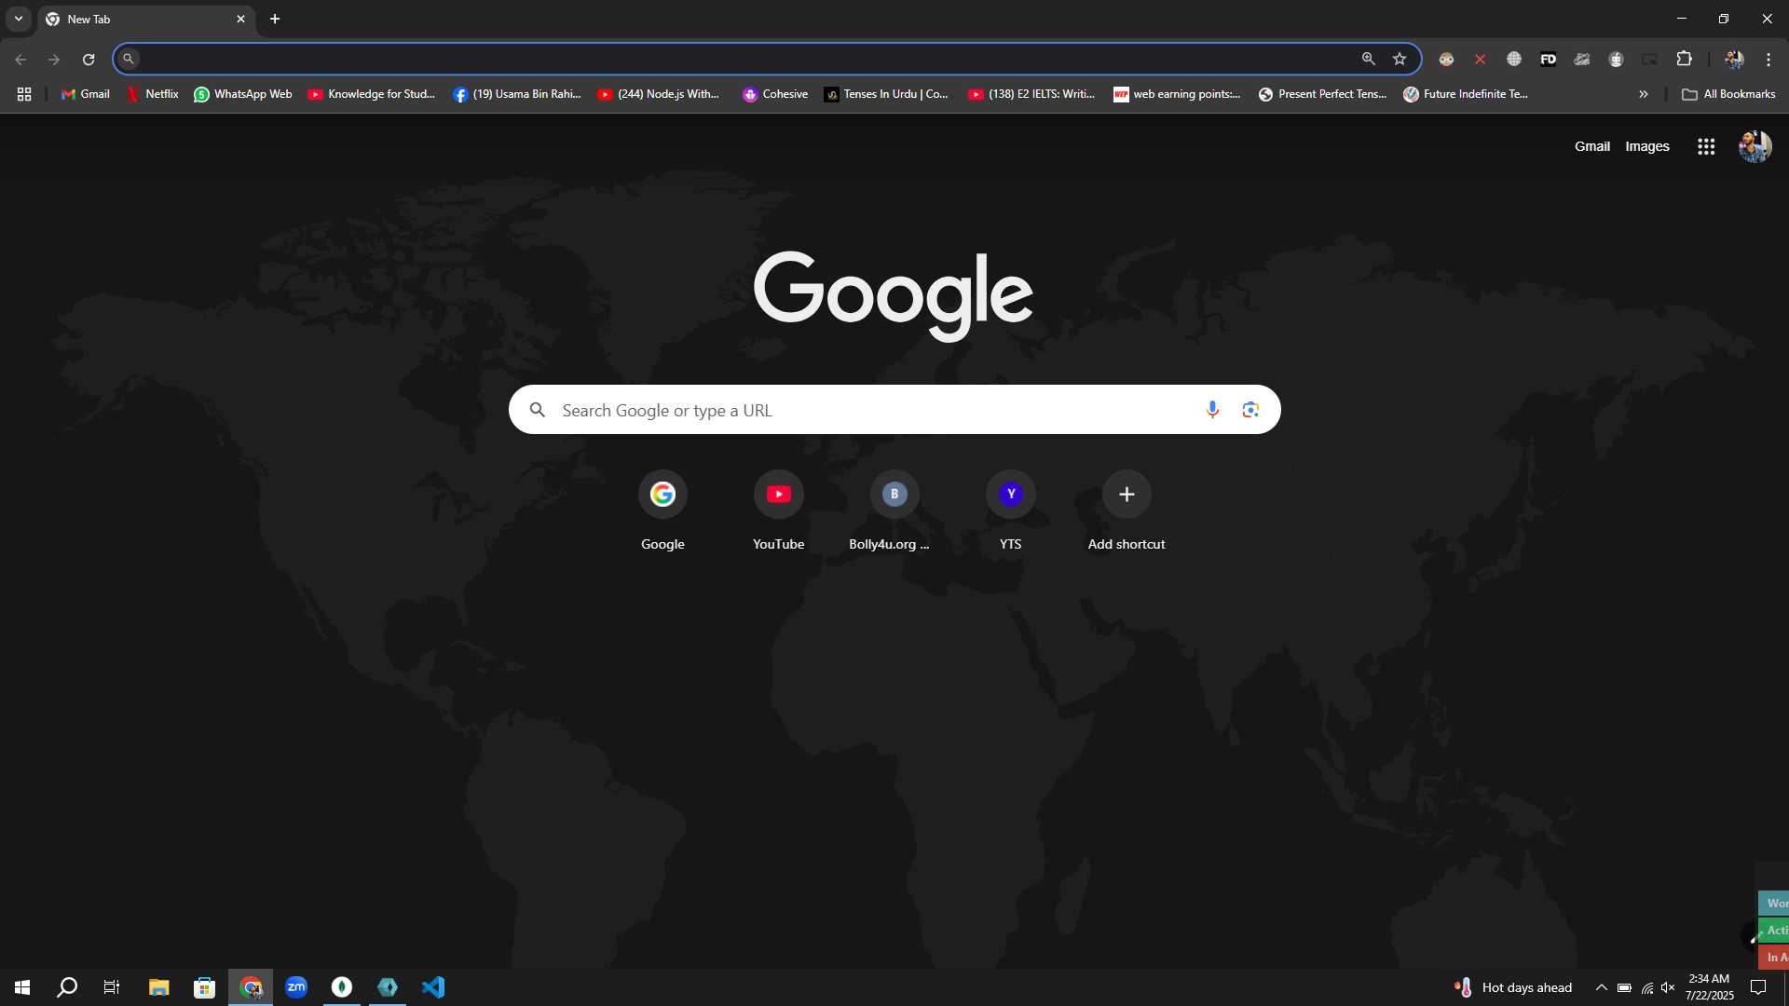1789x1006 pixels.
Task: Open Chrome three-dot menu
Action: coord(1769,59)
